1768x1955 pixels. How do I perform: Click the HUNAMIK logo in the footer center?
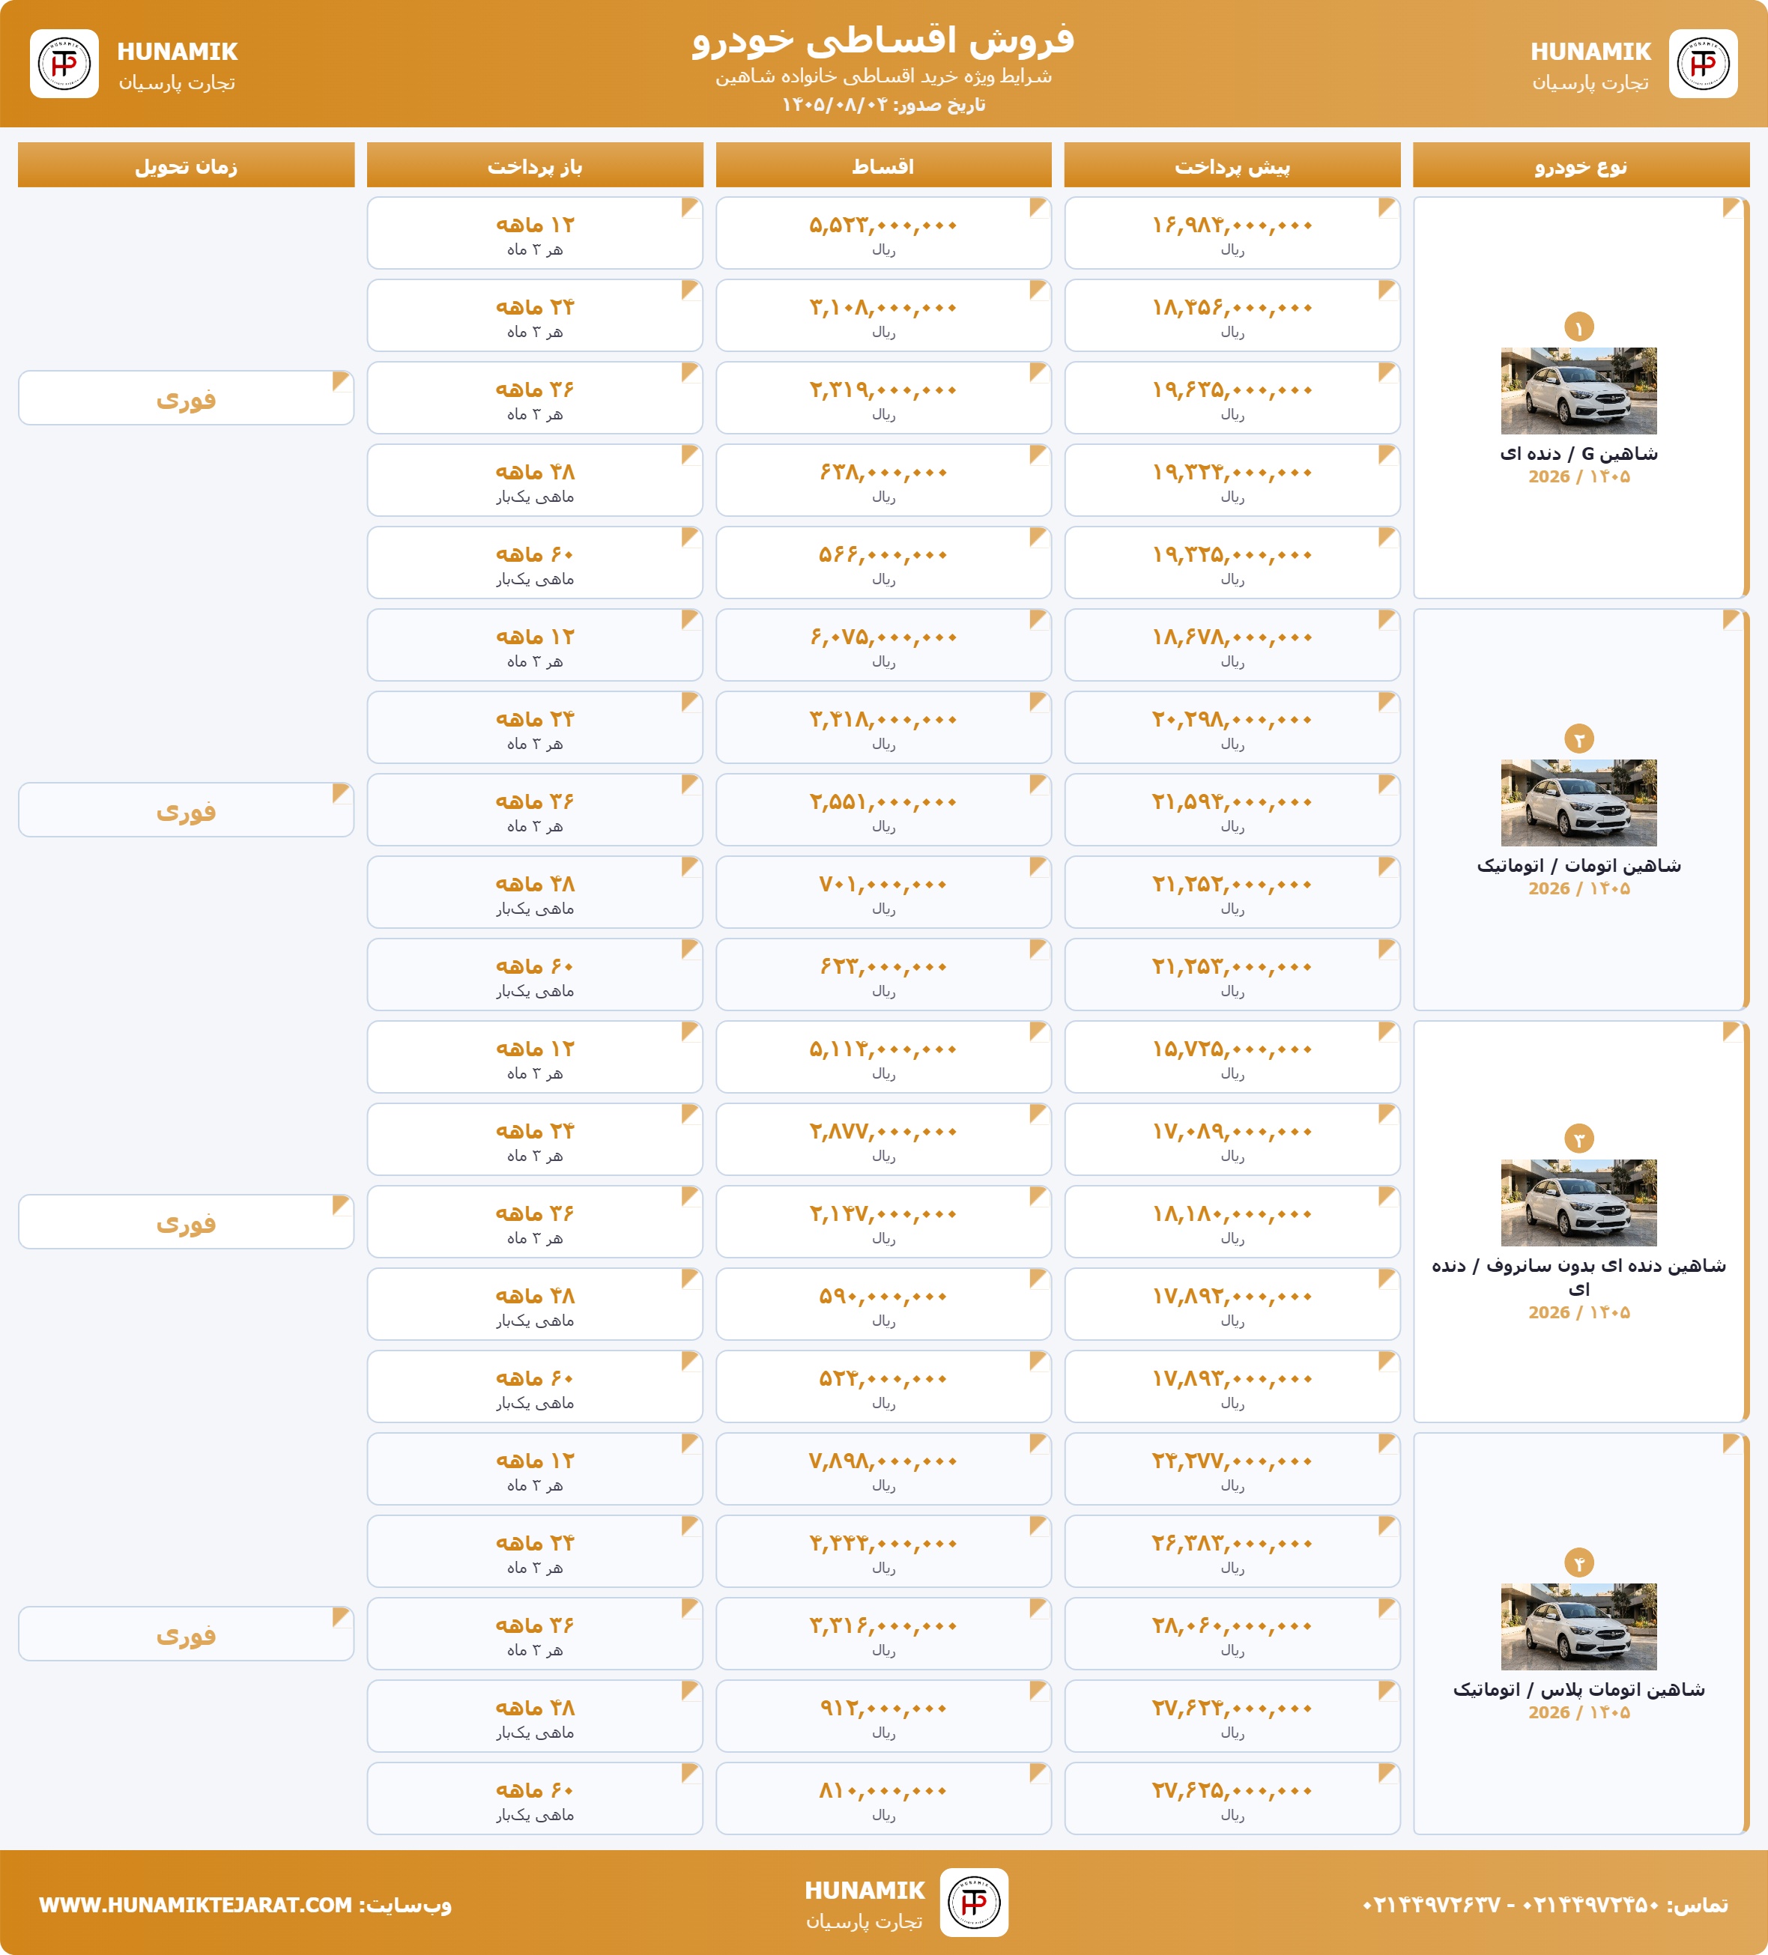[x=974, y=1903]
